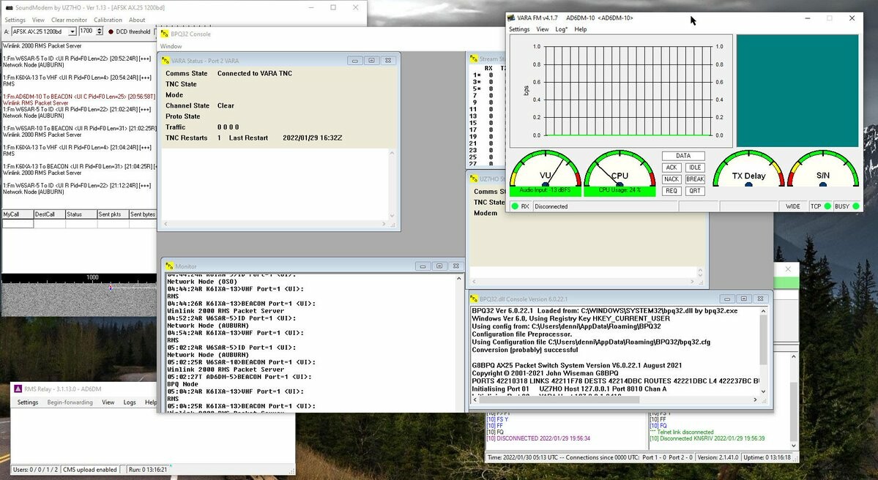
Task: Minimize the BPQ32.dll Console child window
Action: click(727, 299)
